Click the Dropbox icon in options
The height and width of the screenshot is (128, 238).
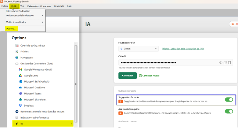(20, 105)
